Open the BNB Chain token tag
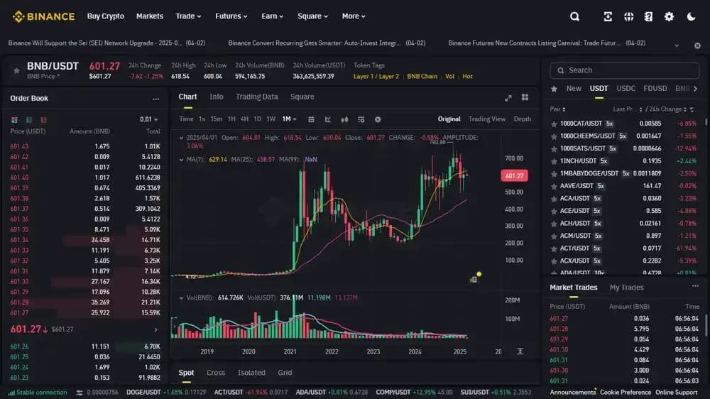Screen dimensions: 710x399 (x=422, y=77)
